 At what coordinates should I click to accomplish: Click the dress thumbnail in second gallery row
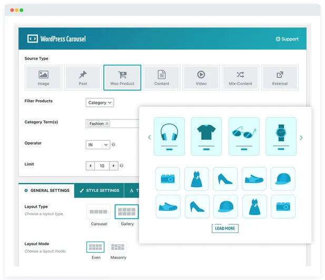pyautogui.click(x=254, y=207)
